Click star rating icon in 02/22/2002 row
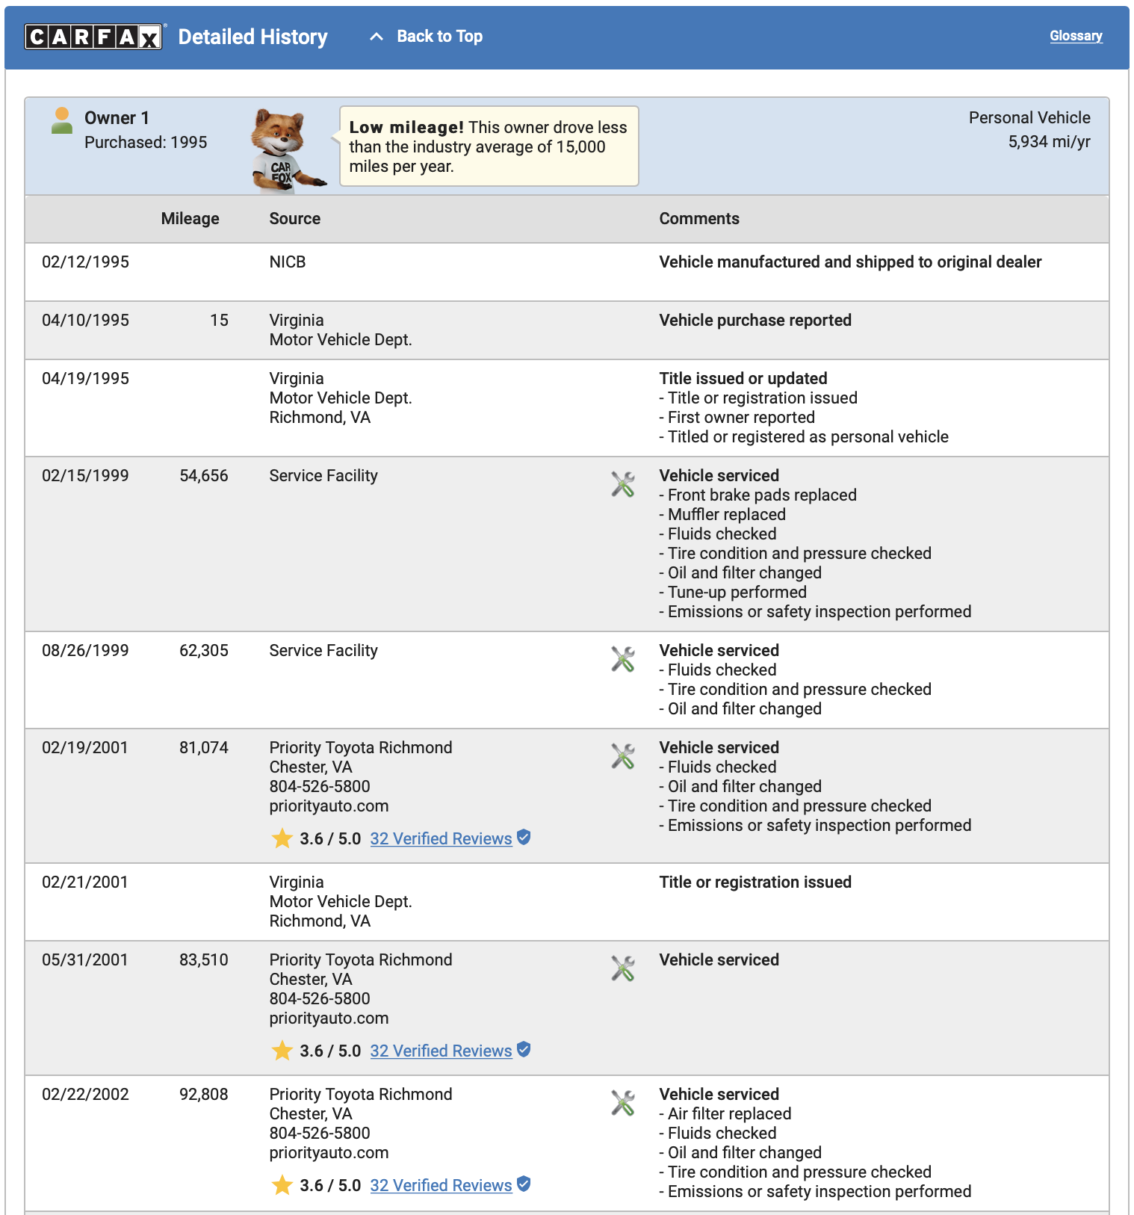The image size is (1134, 1215). [282, 1185]
